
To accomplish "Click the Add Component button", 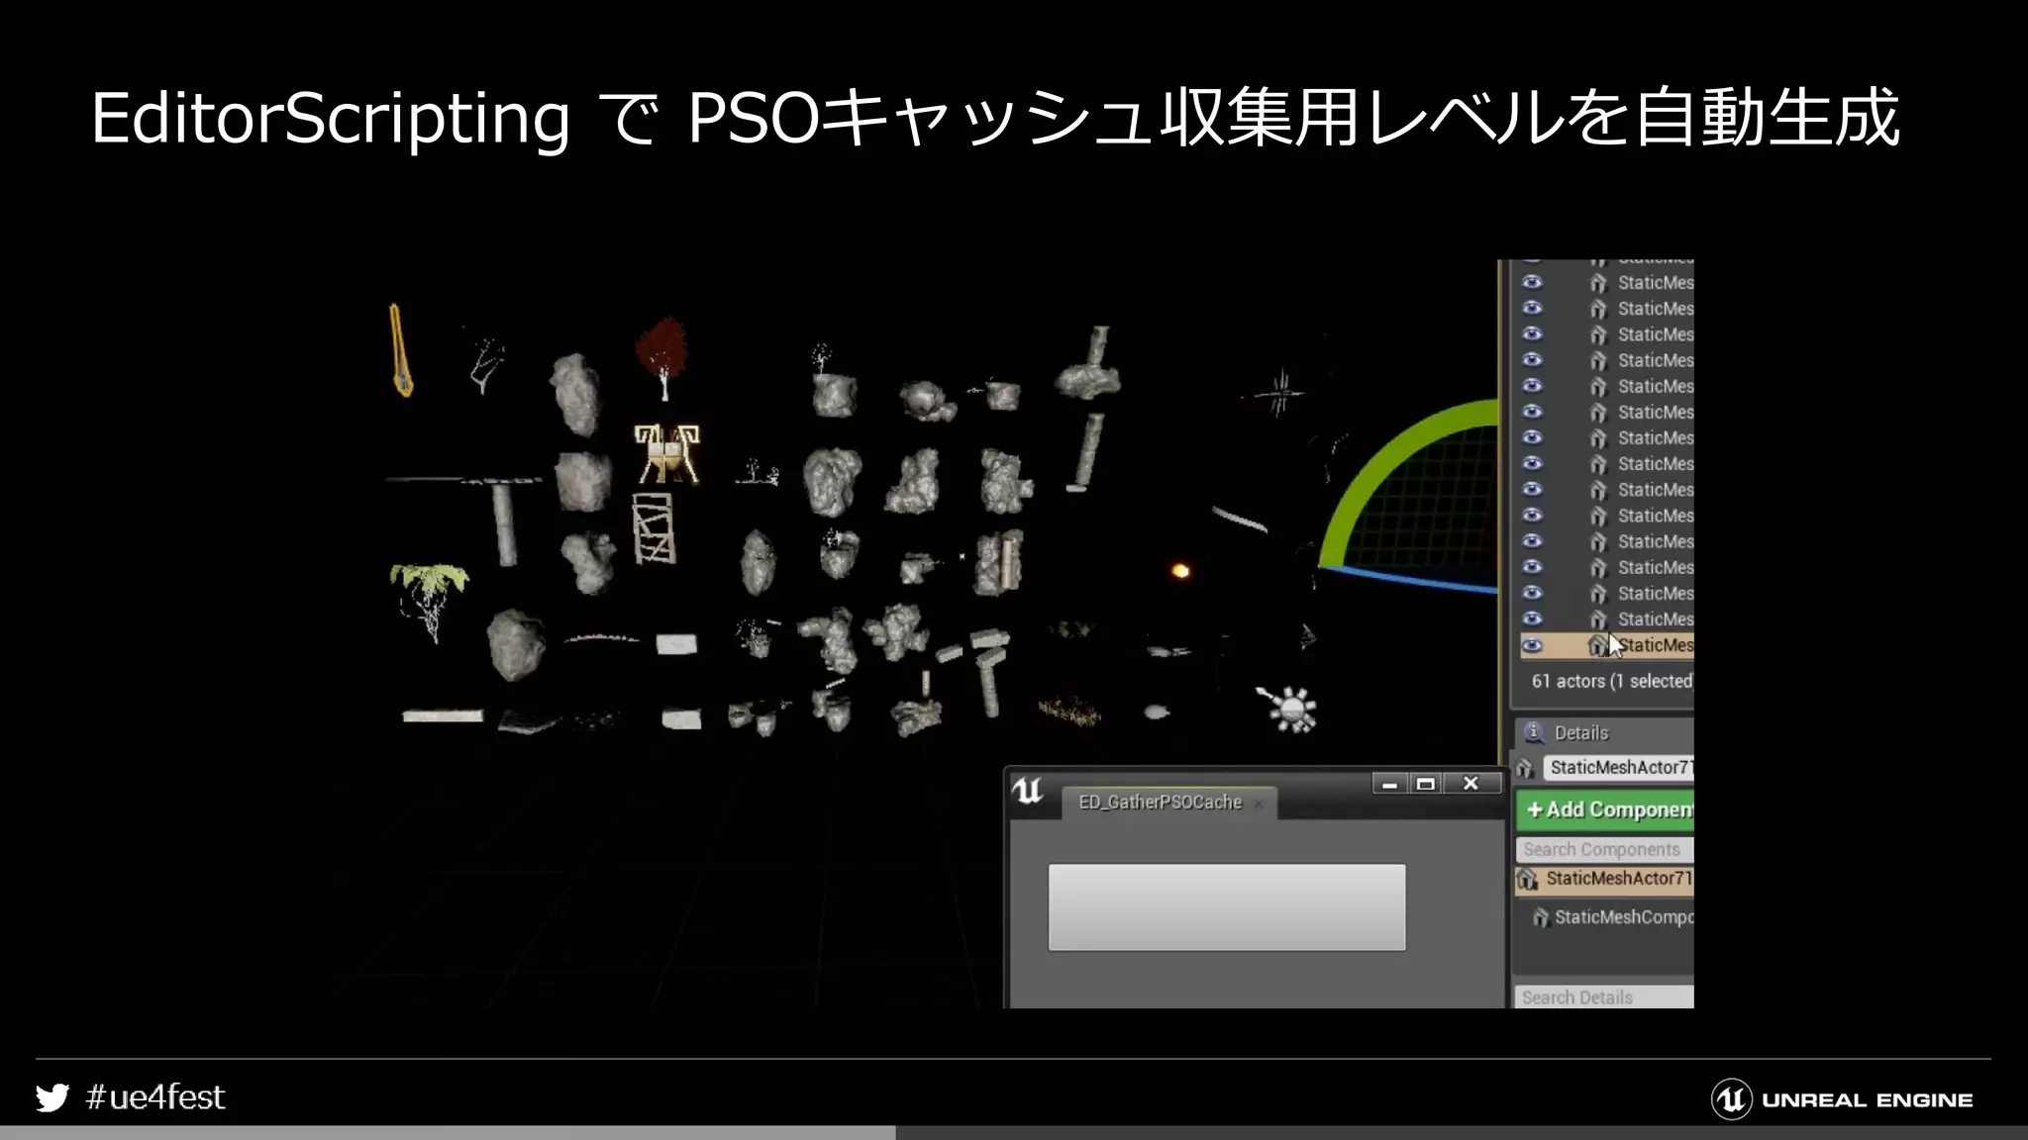I will click(x=1605, y=809).
